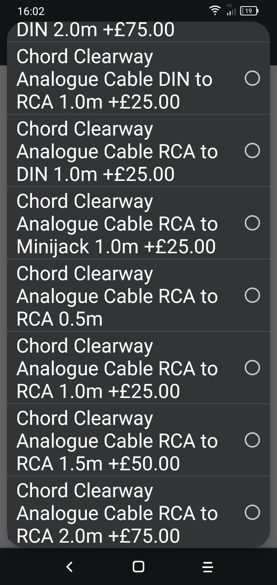
Task: Tap the Android recent apps icon
Action: click(x=208, y=567)
